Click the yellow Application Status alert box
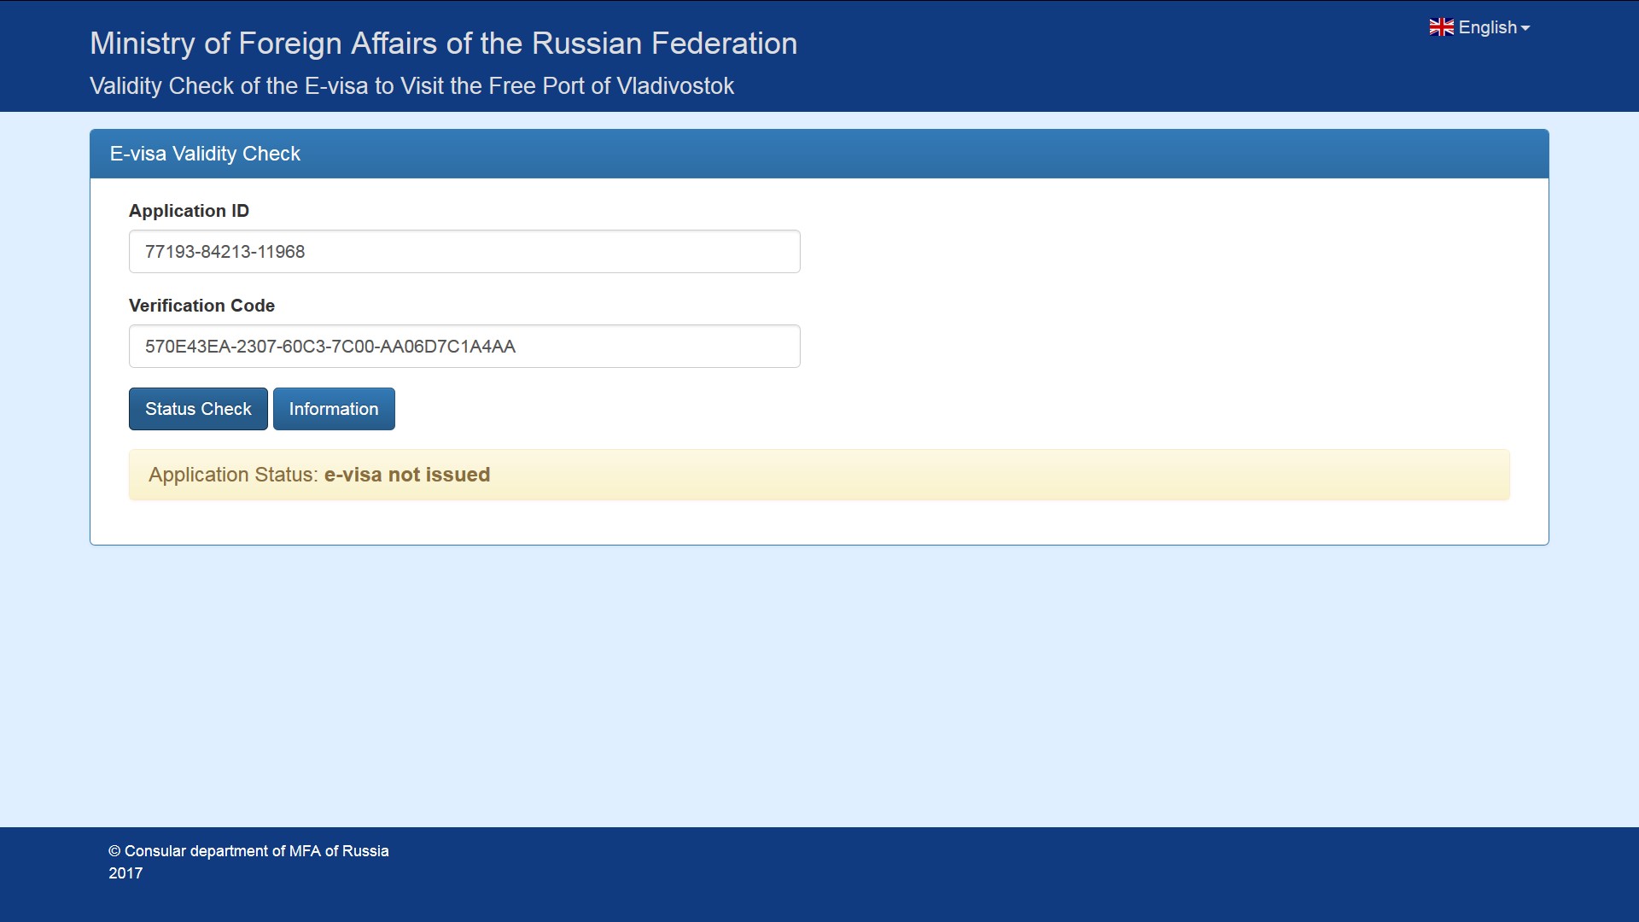 (x=939, y=475)
